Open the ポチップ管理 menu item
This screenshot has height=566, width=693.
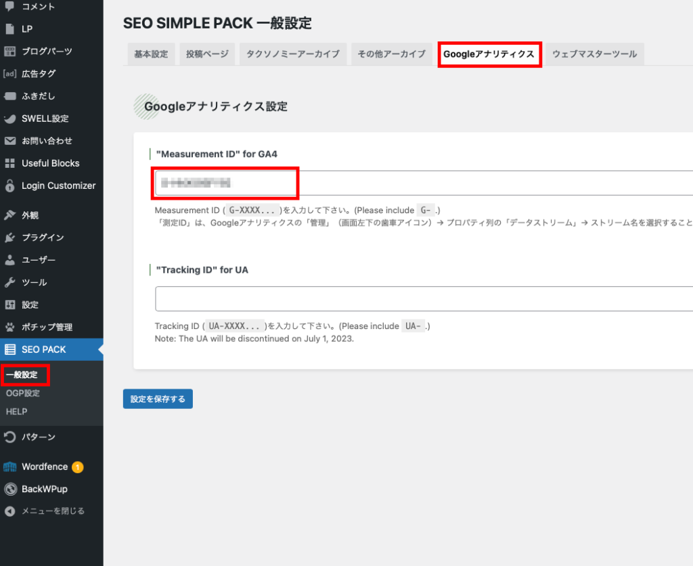(47, 327)
